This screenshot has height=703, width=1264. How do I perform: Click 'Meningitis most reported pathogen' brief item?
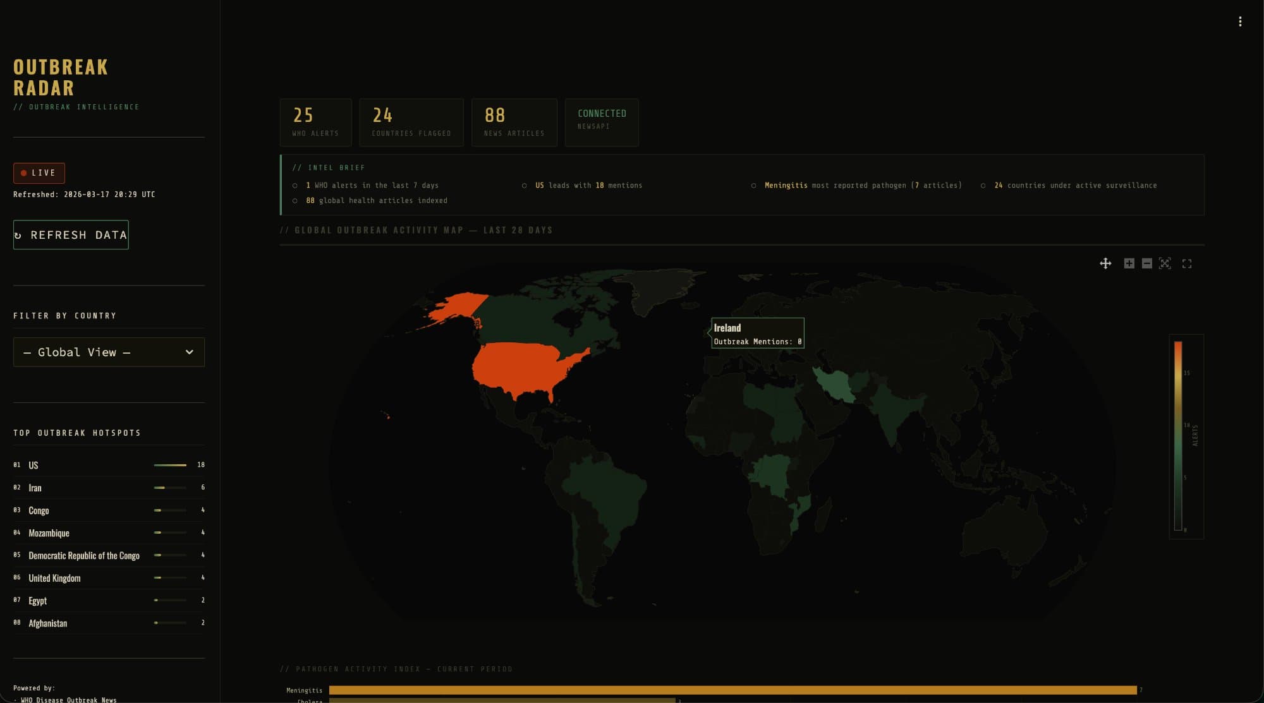[863, 185]
